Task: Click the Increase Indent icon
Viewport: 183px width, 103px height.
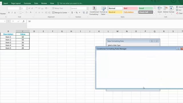Action: [x=49, y=13]
